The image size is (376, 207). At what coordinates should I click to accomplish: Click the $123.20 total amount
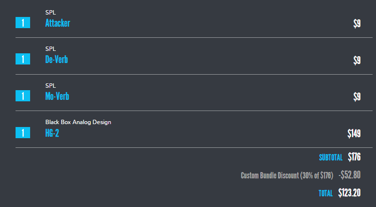click(349, 193)
